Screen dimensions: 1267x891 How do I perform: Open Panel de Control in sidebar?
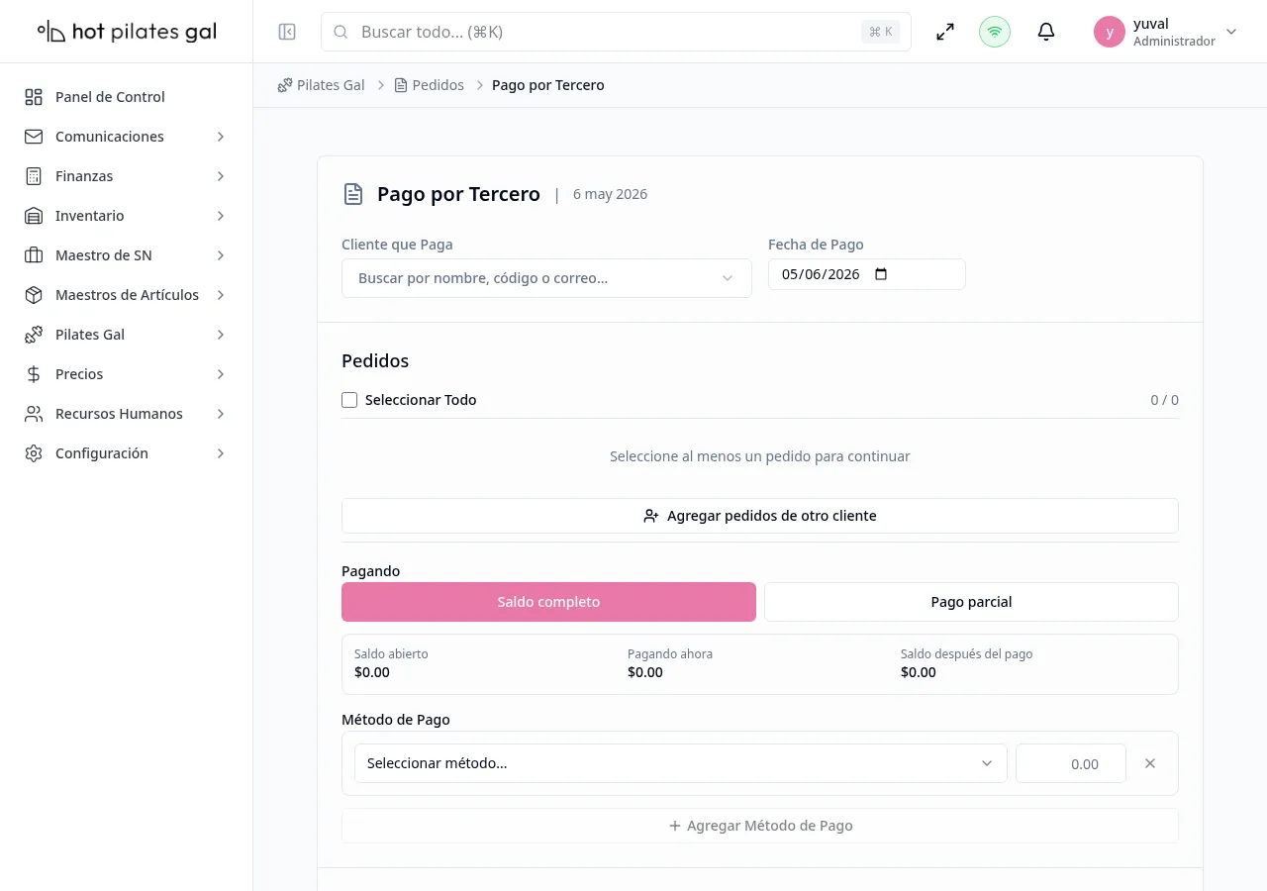[x=126, y=97]
